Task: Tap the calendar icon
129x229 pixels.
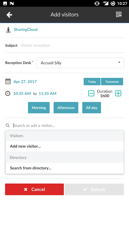Action: pyautogui.click(x=8, y=81)
